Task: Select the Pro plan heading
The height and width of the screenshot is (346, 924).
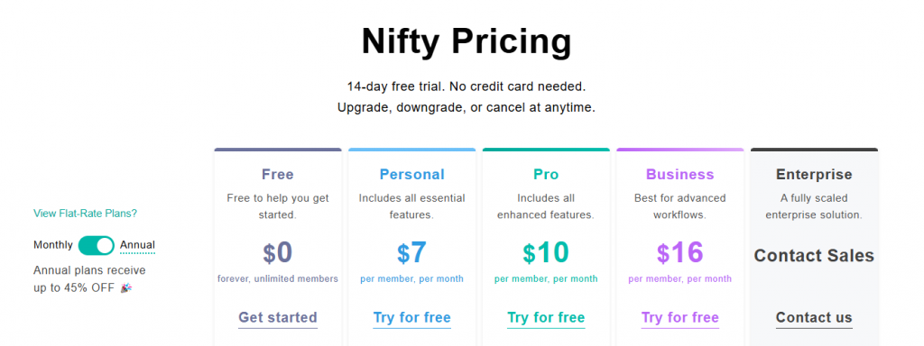Action: click(546, 175)
